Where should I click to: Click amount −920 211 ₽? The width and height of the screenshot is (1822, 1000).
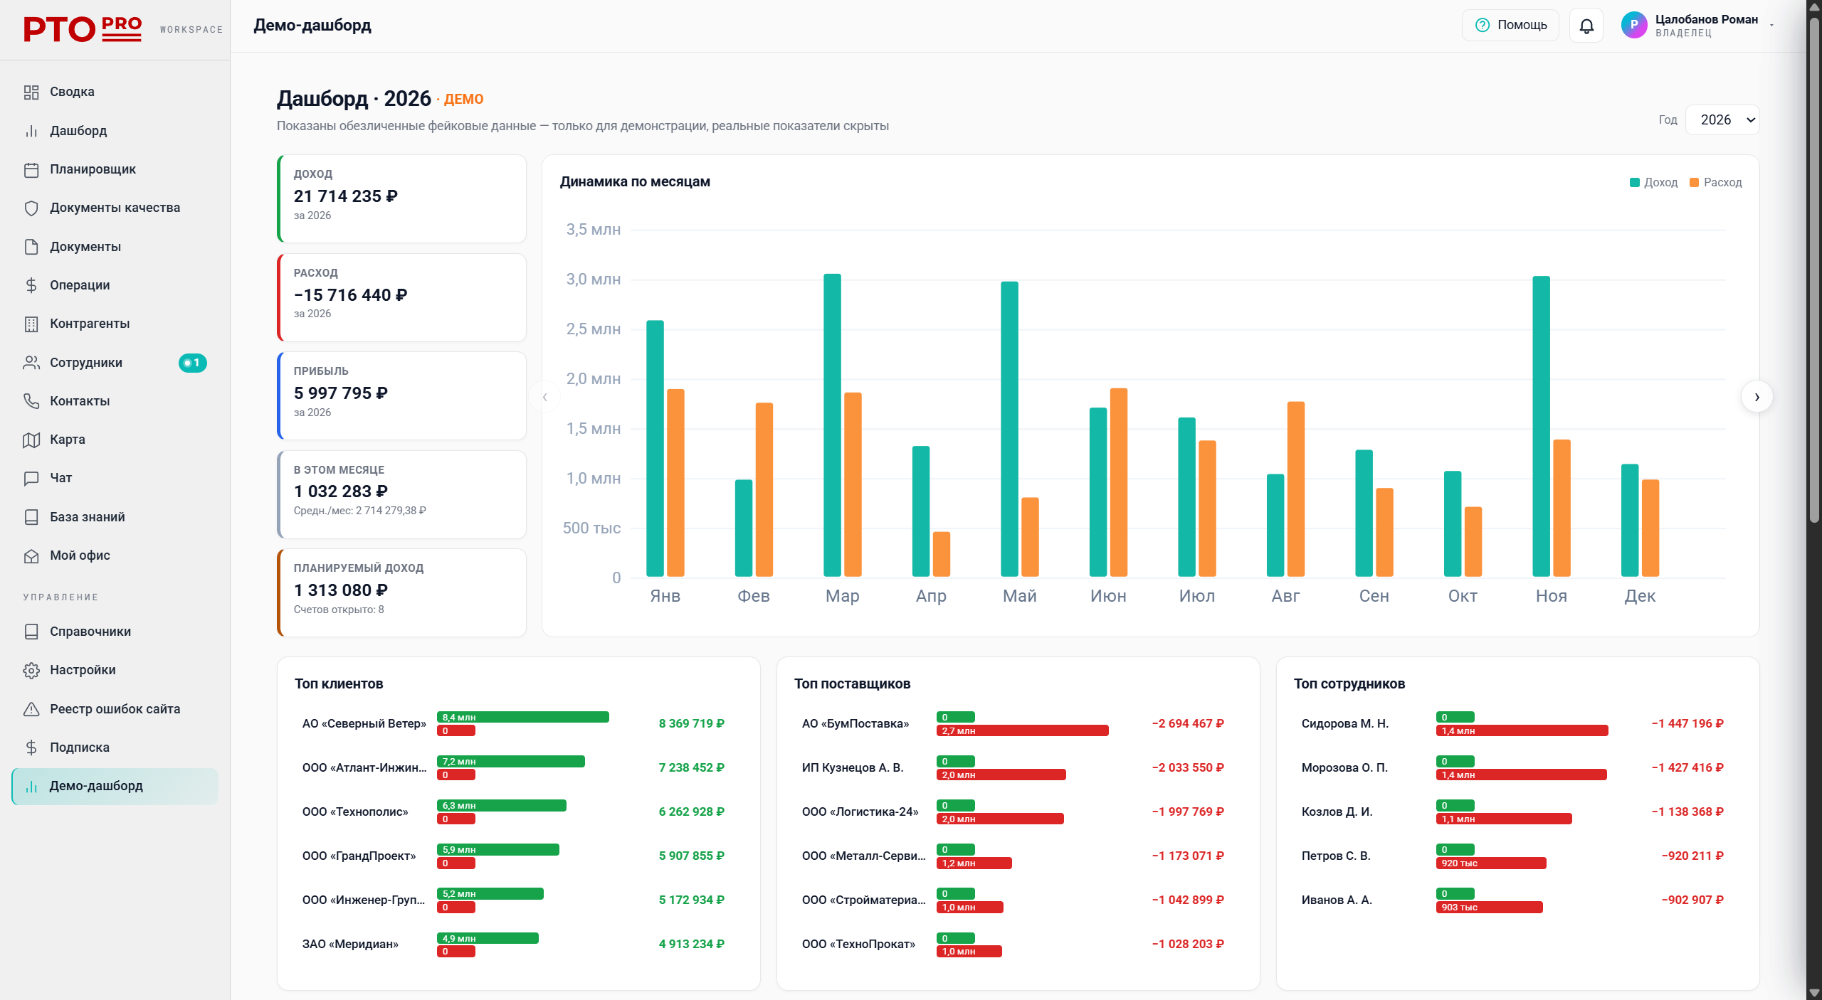click(x=1692, y=856)
